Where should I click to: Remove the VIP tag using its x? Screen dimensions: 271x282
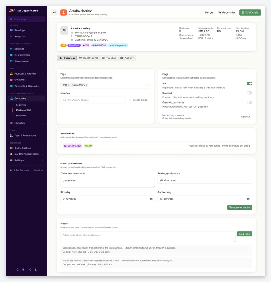[69, 85]
